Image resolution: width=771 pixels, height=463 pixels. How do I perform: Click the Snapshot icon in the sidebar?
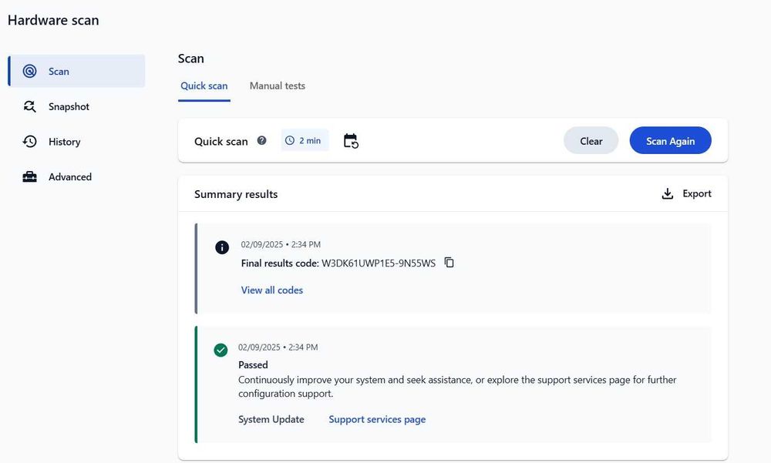(30, 106)
